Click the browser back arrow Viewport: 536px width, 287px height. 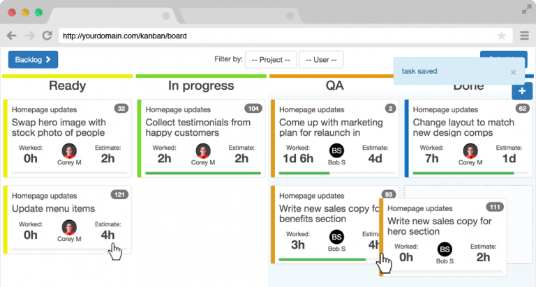point(12,36)
